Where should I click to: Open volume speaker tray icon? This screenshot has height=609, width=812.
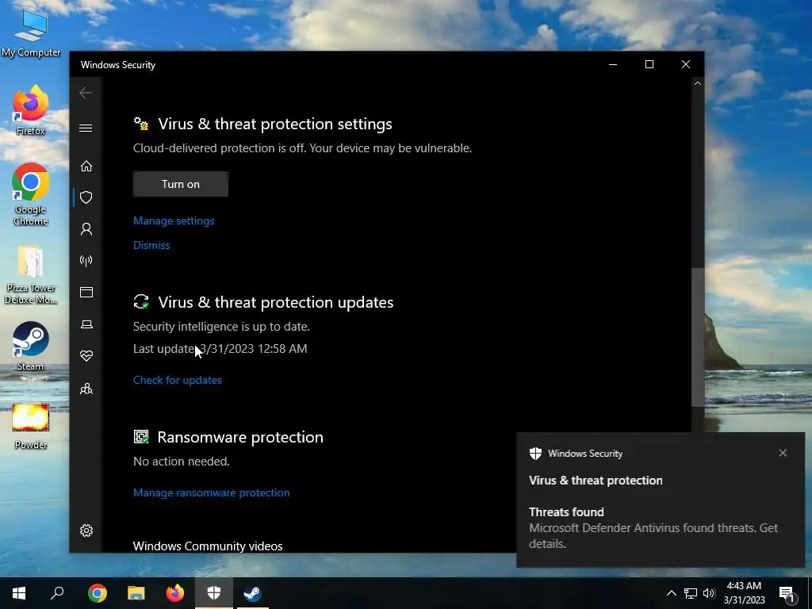[709, 593]
